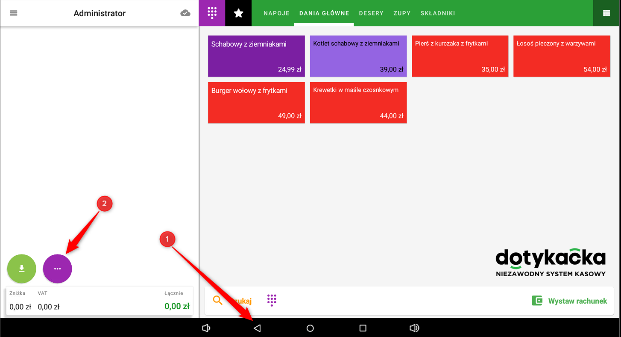
Task: Open the hamburger menu next to Administrator
Action: 14,13
